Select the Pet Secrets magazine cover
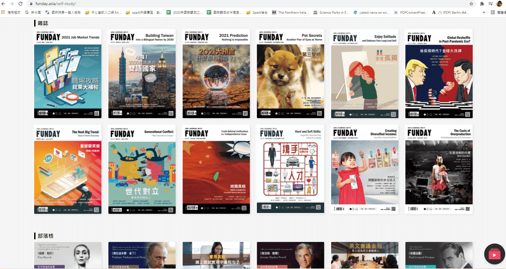Screen dimensions: 506x269 291,74
